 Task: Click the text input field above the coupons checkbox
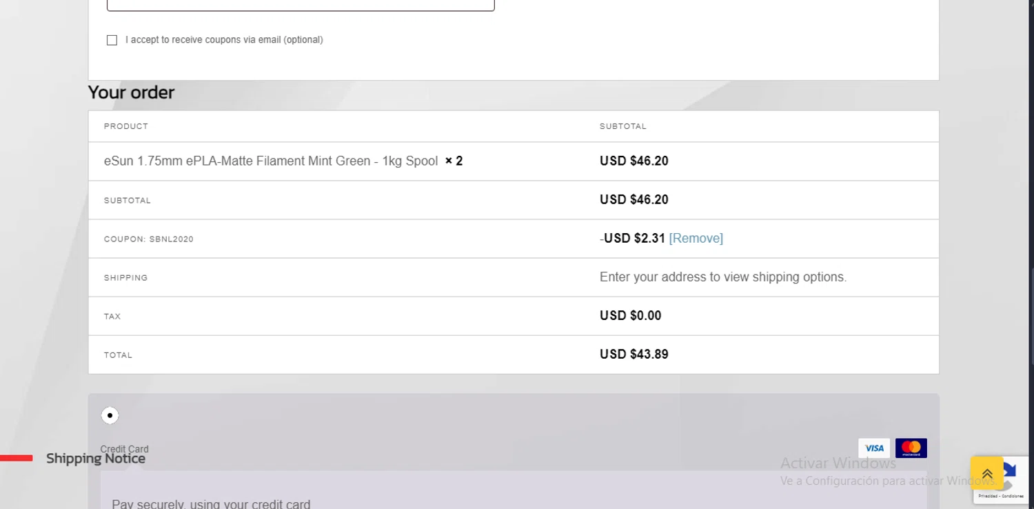[301, 6]
